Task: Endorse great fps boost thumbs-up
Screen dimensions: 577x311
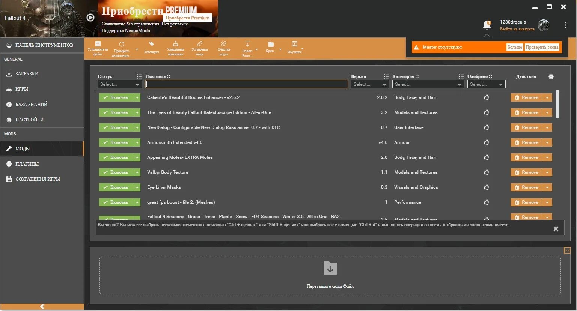Action: point(487,202)
